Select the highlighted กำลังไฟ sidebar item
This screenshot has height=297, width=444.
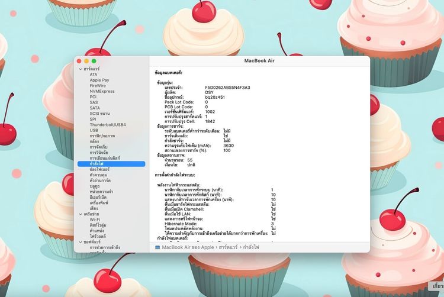[96, 164]
